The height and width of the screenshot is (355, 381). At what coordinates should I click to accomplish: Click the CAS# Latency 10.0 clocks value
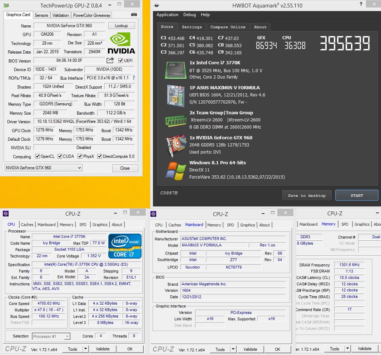tap(349, 277)
